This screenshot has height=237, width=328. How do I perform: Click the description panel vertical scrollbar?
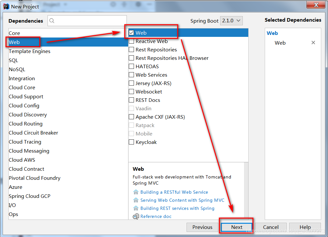click(246, 191)
